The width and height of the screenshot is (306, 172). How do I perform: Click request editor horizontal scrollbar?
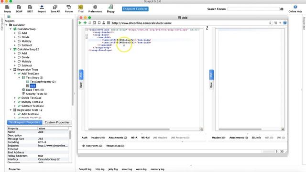point(129,129)
